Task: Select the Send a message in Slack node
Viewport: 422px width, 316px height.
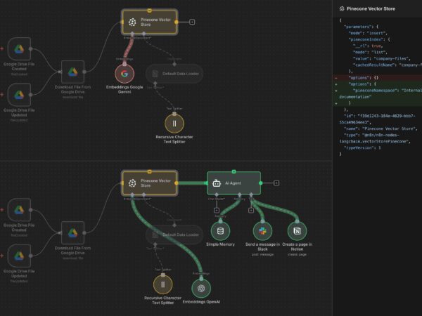Action: click(262, 231)
